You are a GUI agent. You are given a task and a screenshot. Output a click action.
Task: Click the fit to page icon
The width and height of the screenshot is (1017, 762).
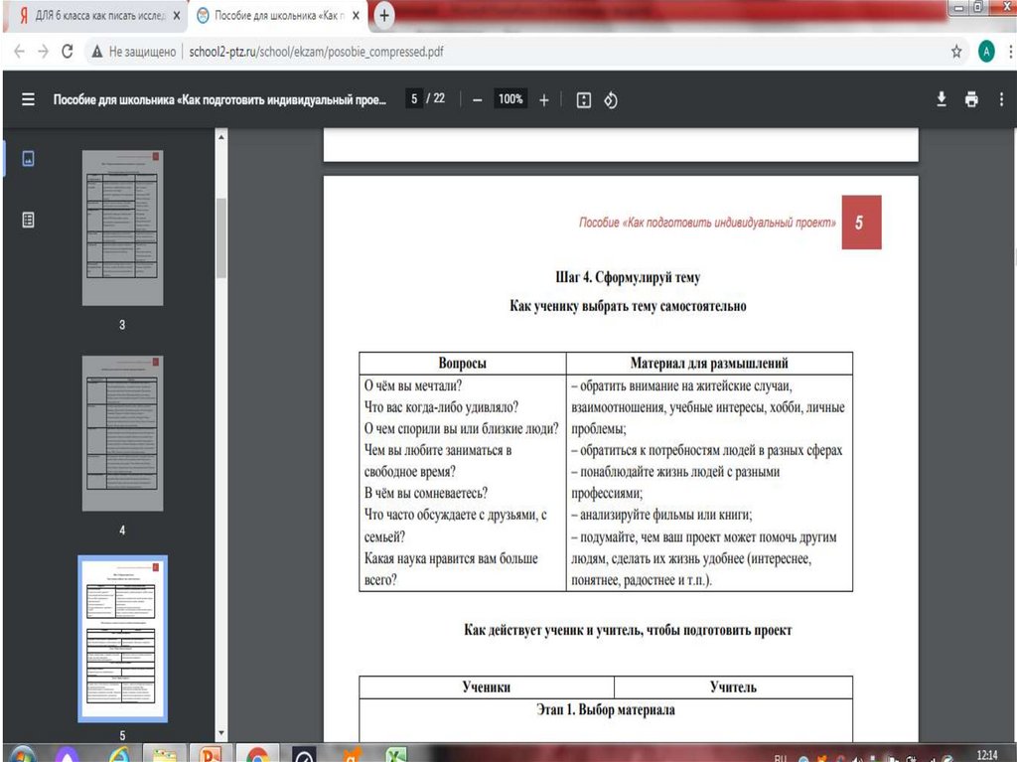point(584,99)
